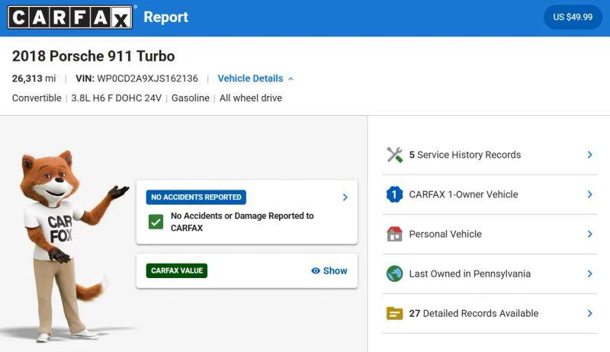610x352 pixels.
Task: Collapse Vehicle Details with the caret
Action: tap(291, 79)
